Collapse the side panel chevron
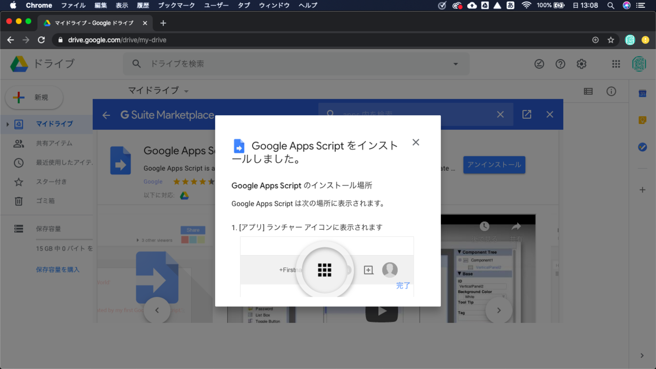Image resolution: width=656 pixels, height=369 pixels. (x=642, y=355)
